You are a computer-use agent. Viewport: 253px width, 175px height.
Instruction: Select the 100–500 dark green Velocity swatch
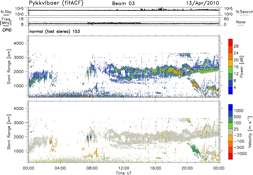231,120
